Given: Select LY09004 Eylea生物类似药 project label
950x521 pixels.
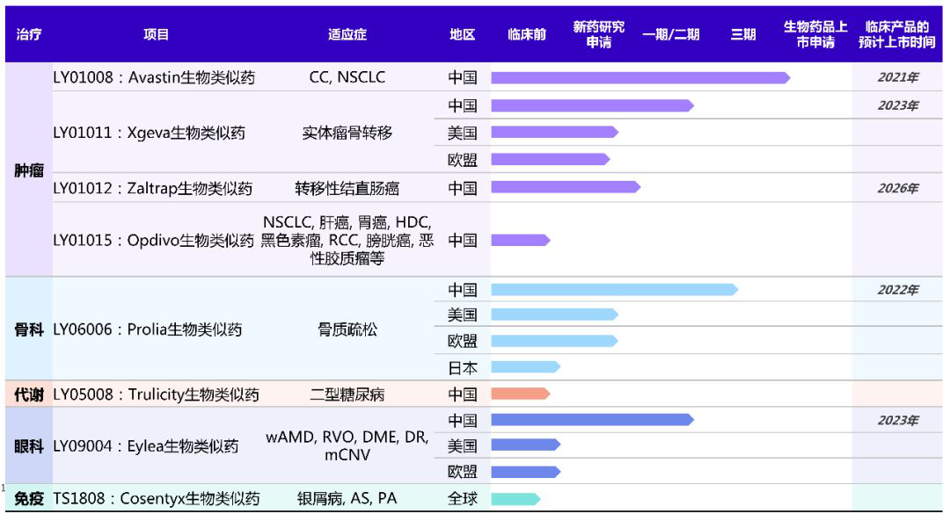Looking at the screenshot, I should point(146,446).
